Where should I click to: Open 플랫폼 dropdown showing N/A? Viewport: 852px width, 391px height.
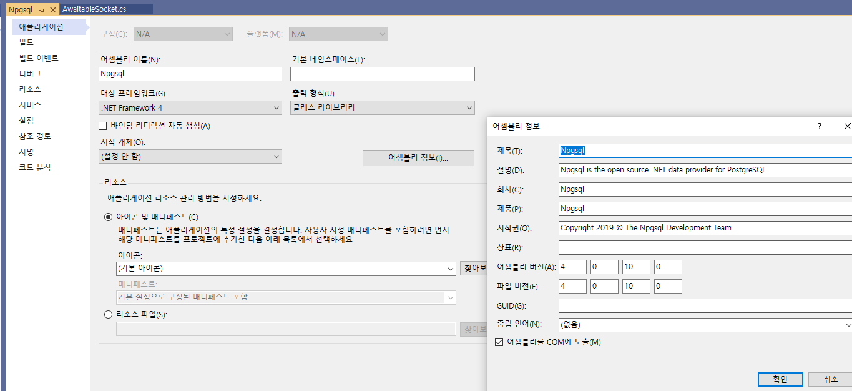pos(338,34)
